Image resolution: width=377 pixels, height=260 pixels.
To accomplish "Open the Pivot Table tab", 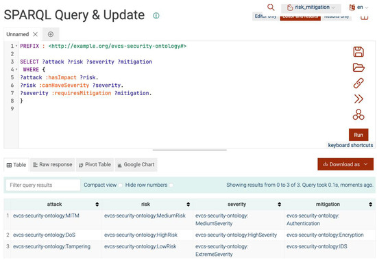I will 95,165.
